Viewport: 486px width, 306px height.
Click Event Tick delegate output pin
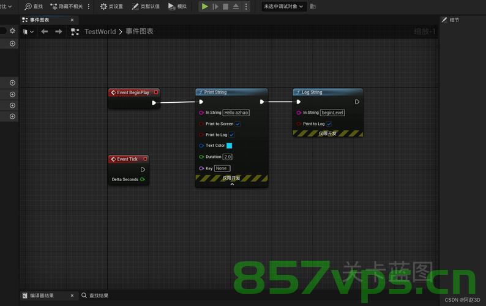(x=145, y=159)
